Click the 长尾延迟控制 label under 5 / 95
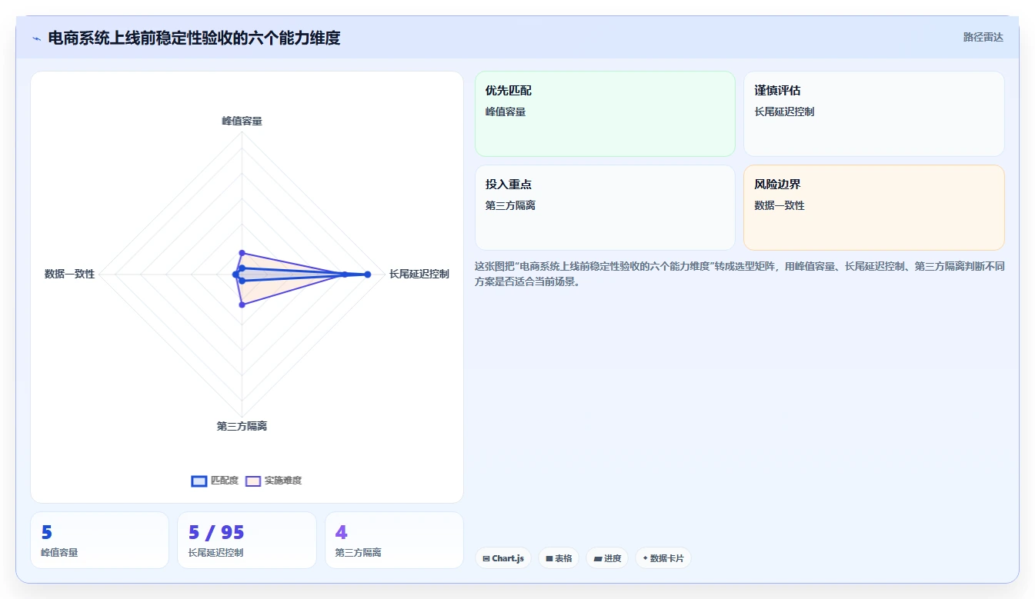The image size is (1035, 599). (x=215, y=552)
